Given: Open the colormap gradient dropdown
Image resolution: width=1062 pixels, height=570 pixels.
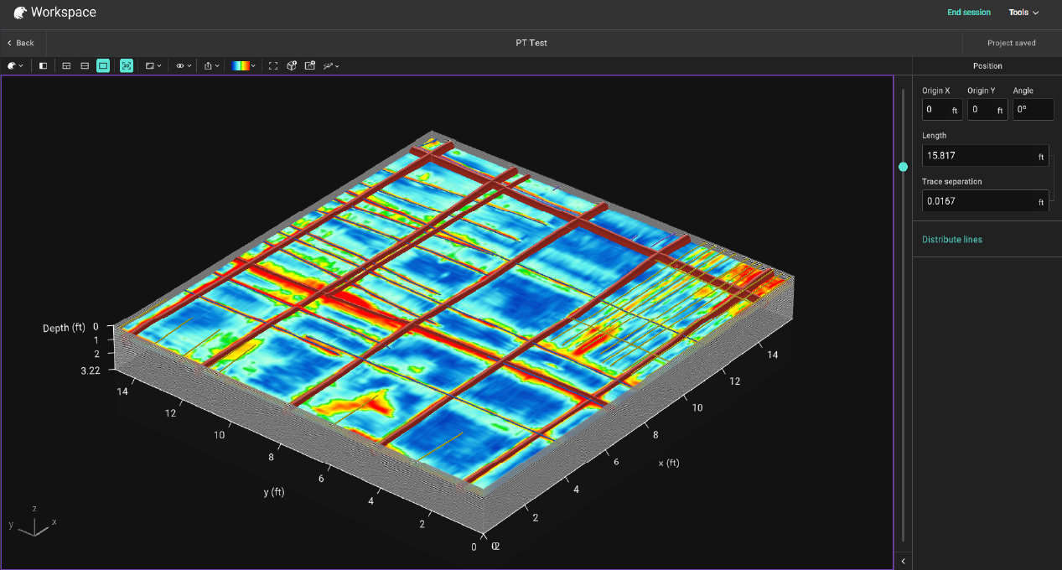Looking at the screenshot, I should pos(241,65).
